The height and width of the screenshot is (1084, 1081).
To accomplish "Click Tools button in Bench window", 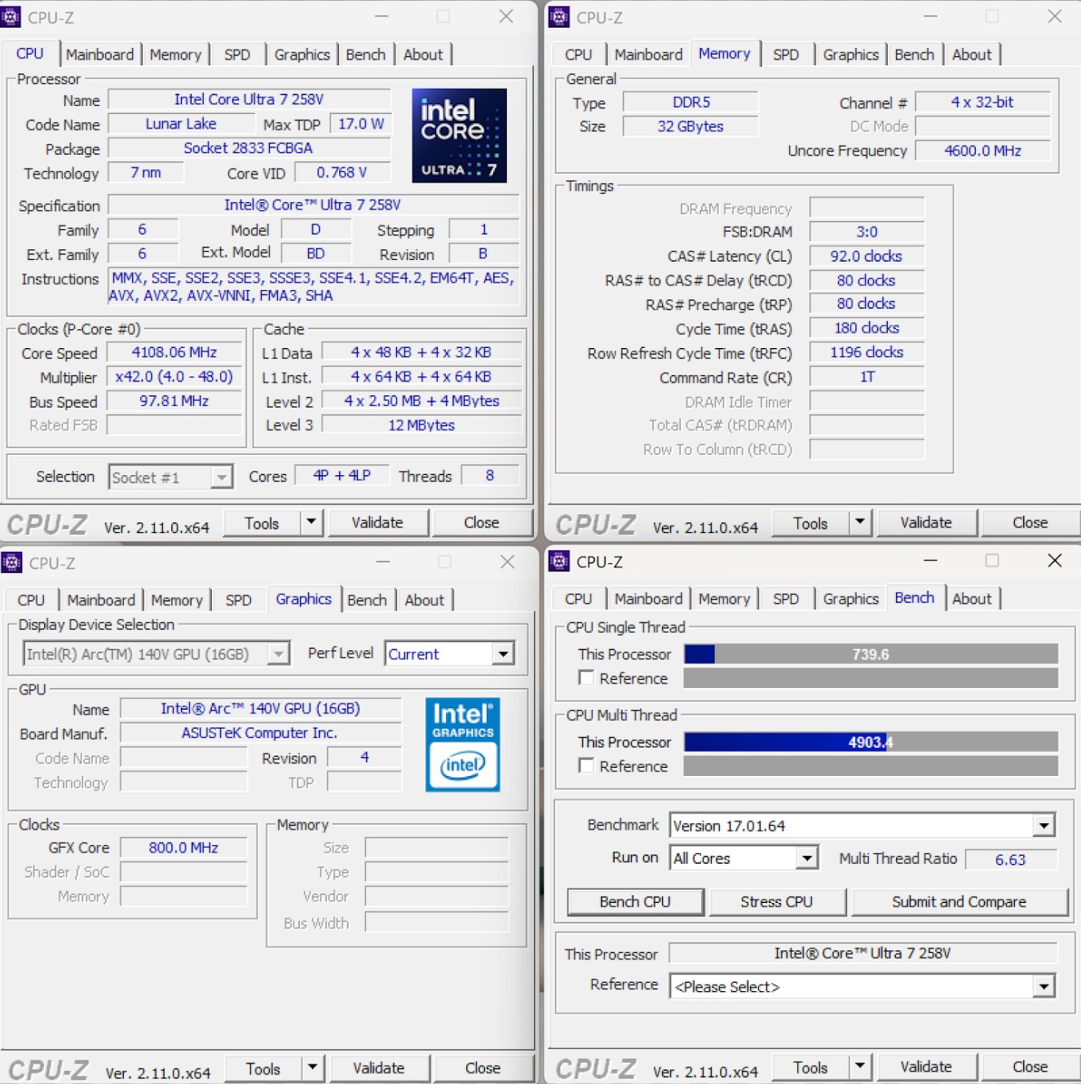I will (x=810, y=1067).
